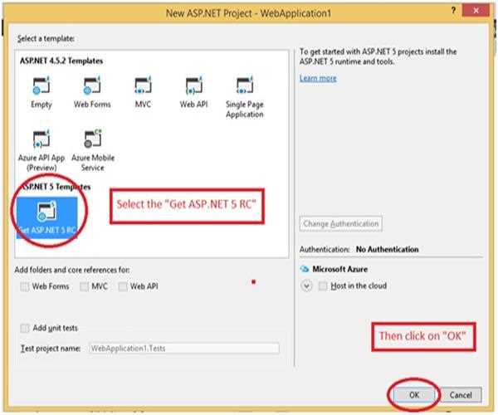The image size is (498, 415).
Task: Open the Learn more link
Action: [318, 78]
